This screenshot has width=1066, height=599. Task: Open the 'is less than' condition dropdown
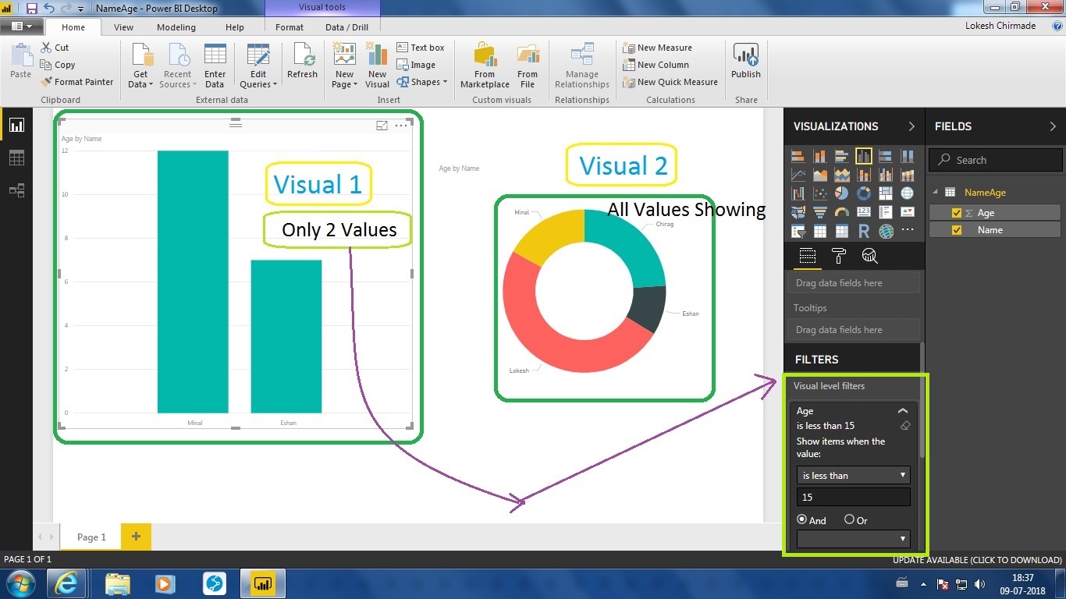tap(853, 475)
